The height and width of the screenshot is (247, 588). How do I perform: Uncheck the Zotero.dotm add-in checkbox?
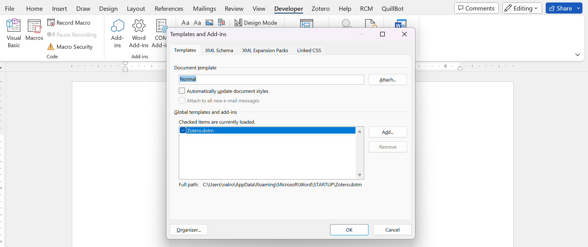pos(183,130)
